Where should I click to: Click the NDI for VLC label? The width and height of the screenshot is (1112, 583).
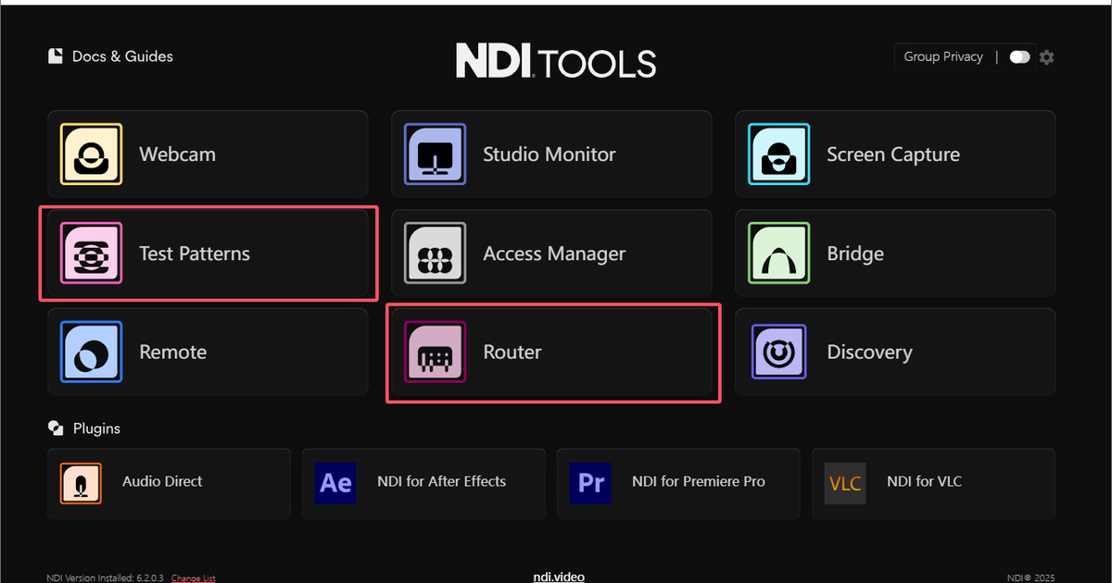[925, 481]
